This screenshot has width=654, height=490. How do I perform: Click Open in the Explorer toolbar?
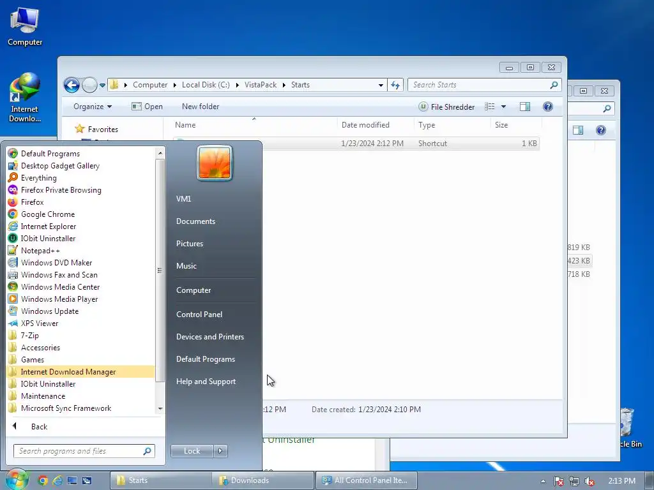point(148,107)
